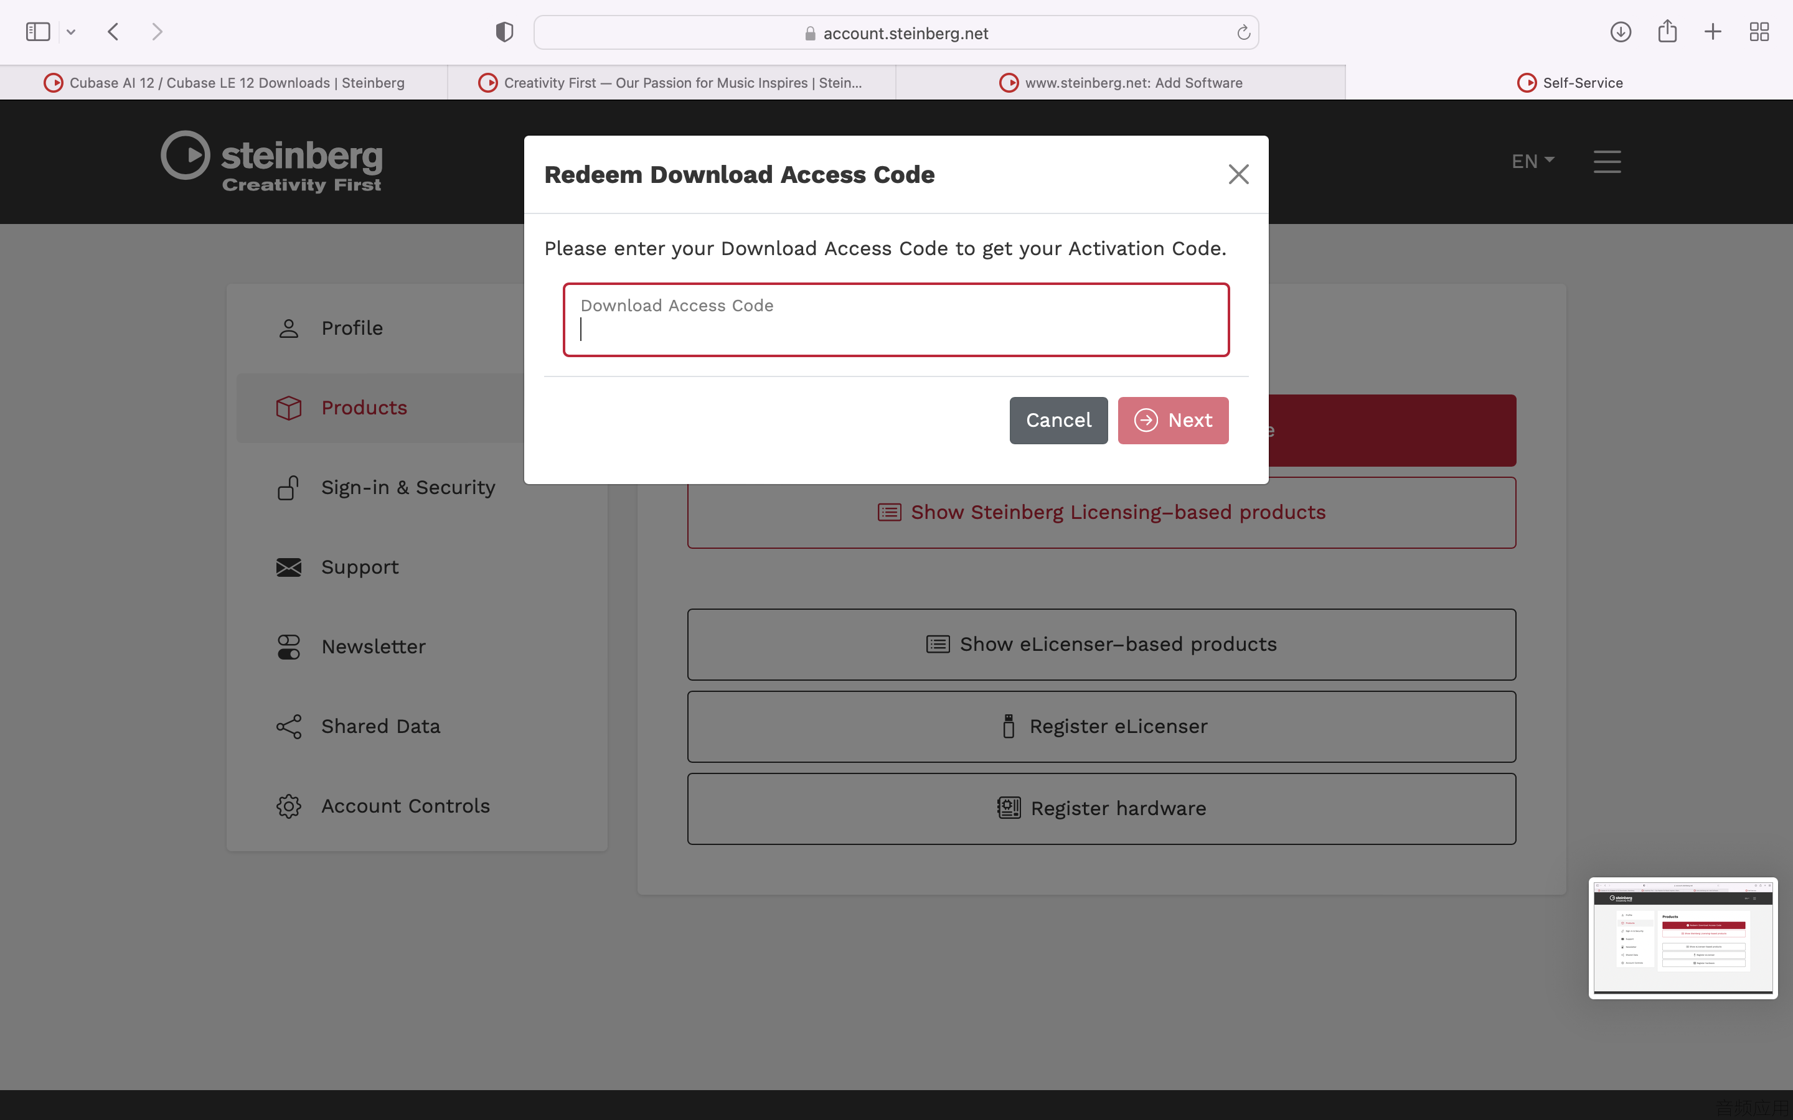Go forward with the browser forward arrow
Screen dimensions: 1793x1120
pos(156,32)
